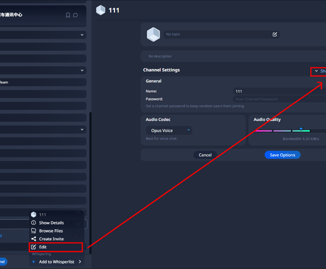Click the plus icon beside Add to Whisperlist
Image resolution: width=326 pixels, height=269 pixels.
(33, 262)
